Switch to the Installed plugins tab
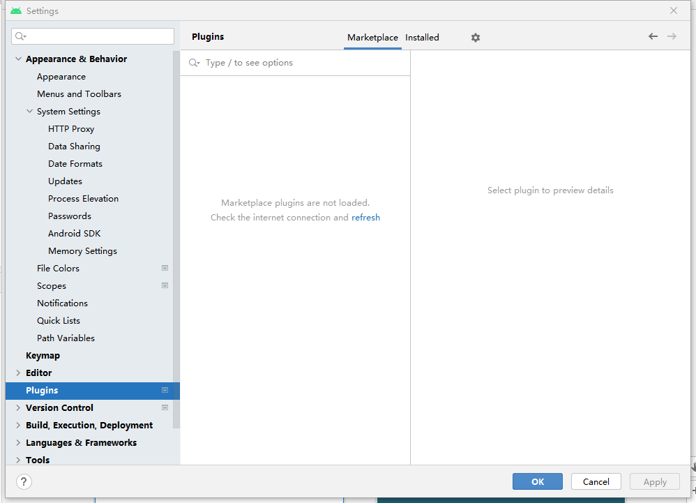Screen dimensions: 696x503 [x=422, y=38]
